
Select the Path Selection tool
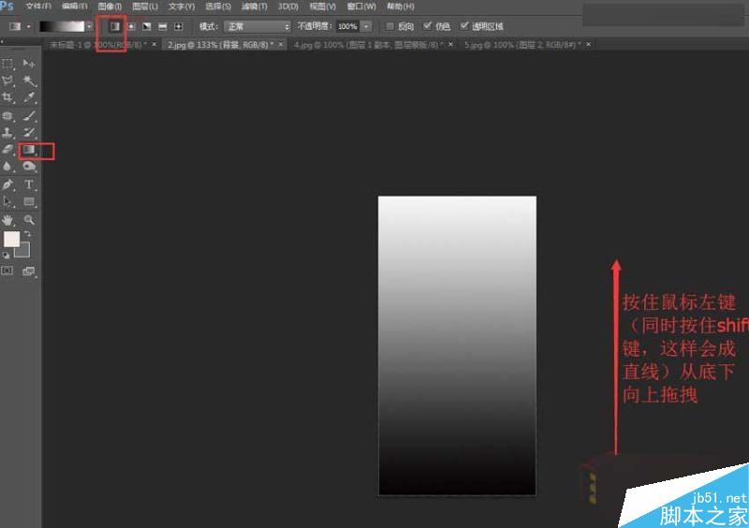click(7, 201)
